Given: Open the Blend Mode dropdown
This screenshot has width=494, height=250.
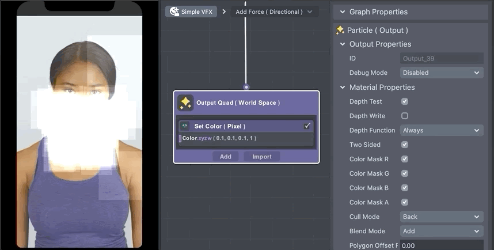Looking at the screenshot, I should point(441,231).
